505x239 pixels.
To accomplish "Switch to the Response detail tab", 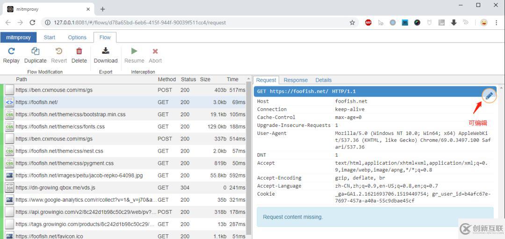I will click(x=296, y=80).
